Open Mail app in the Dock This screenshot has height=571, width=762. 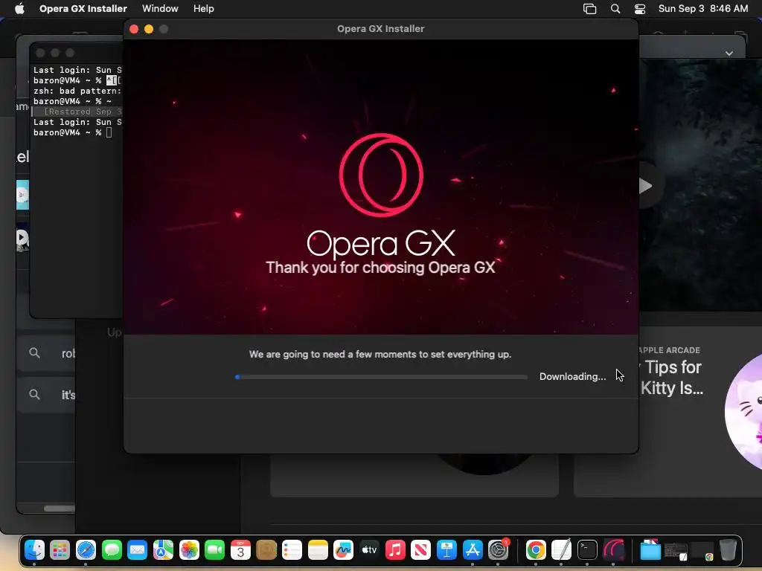(138, 550)
